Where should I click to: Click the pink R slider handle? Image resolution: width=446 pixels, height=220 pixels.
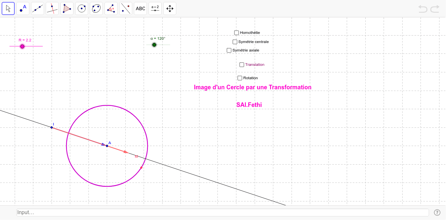(x=22, y=46)
